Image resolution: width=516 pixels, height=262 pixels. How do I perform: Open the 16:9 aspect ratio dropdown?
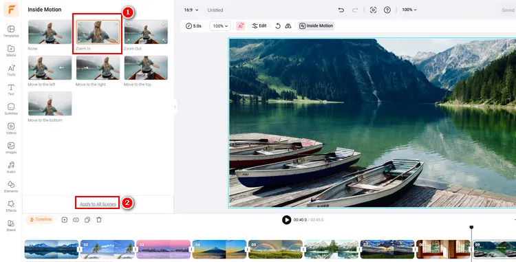click(191, 10)
